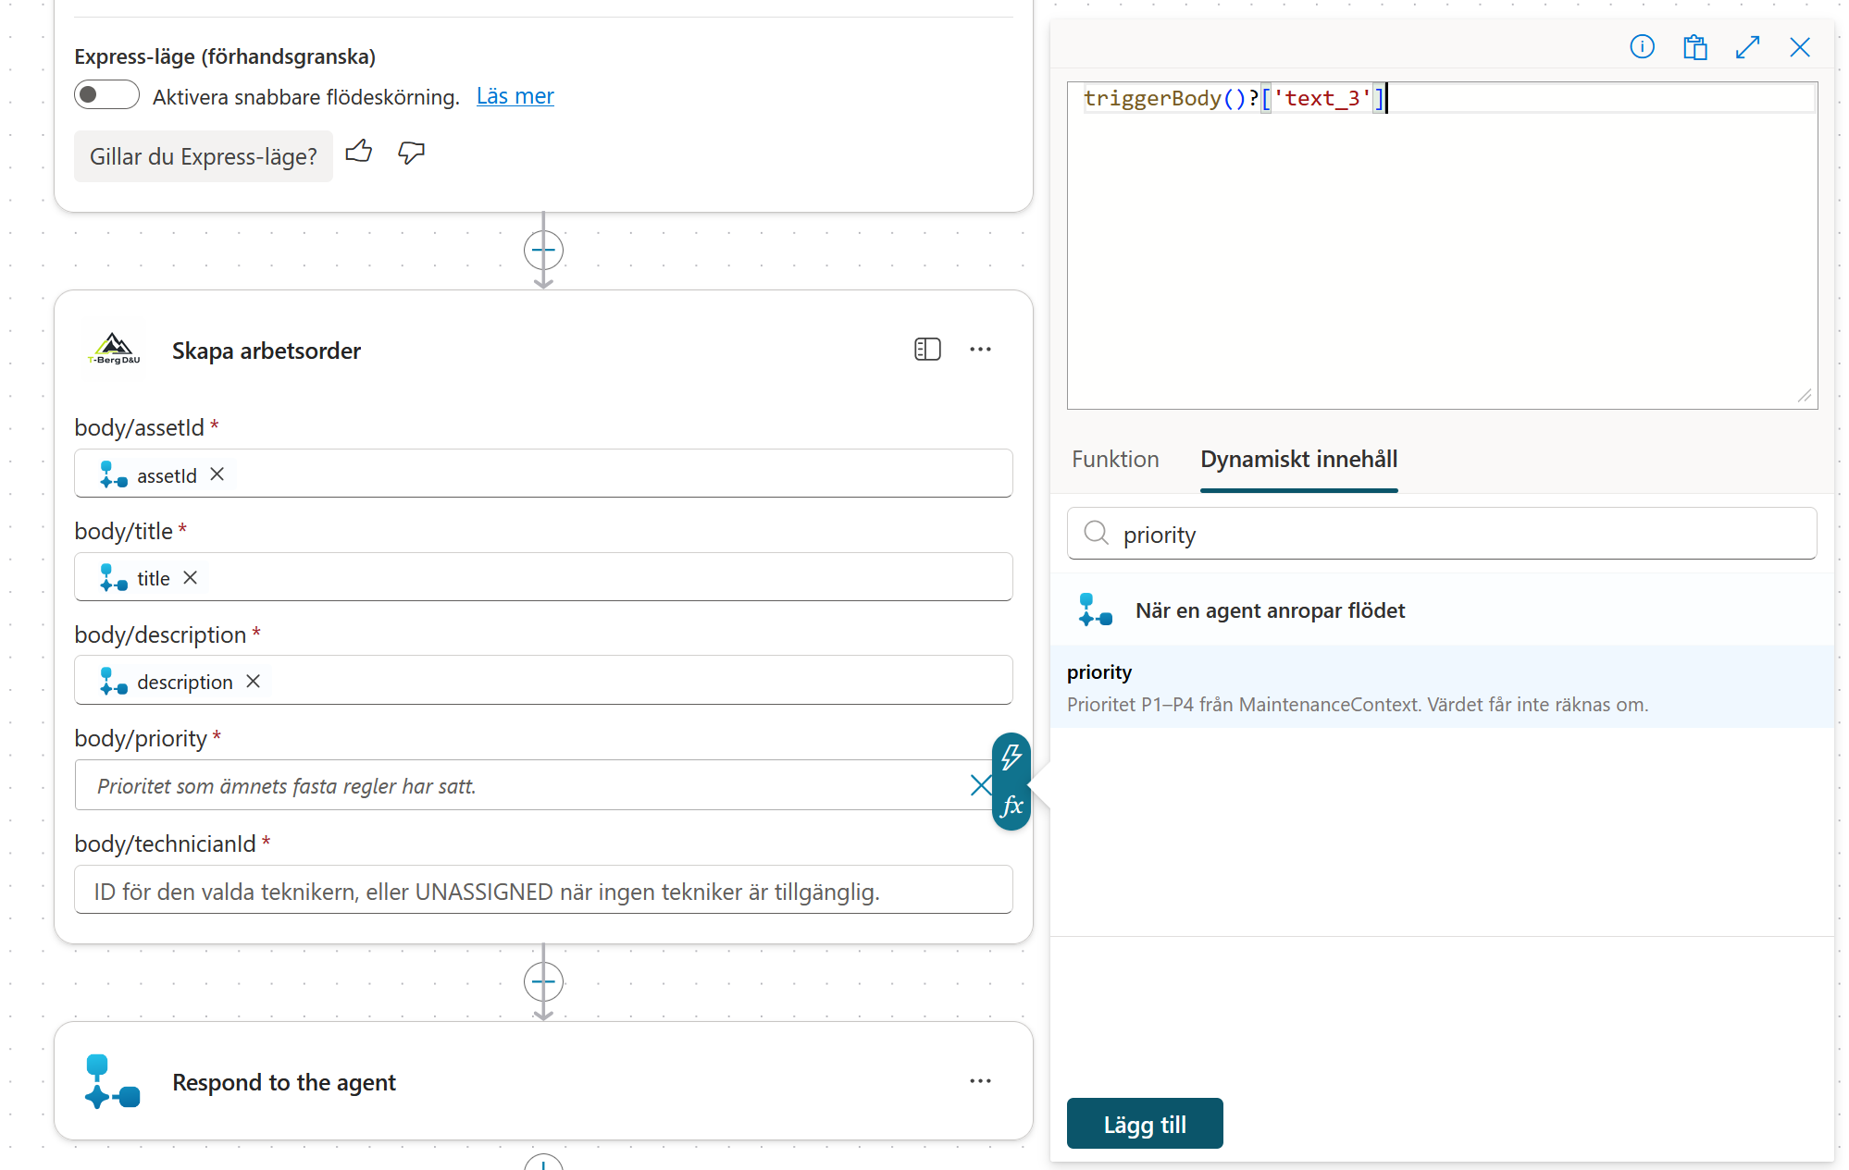Expand the expression editor panel

(1747, 46)
